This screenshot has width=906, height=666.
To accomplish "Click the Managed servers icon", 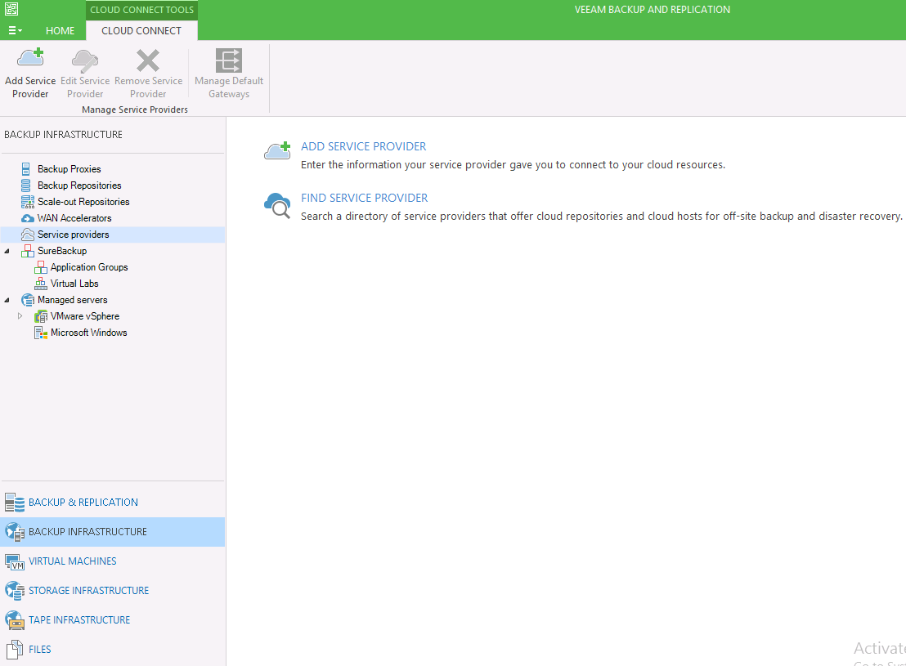I will 27,300.
